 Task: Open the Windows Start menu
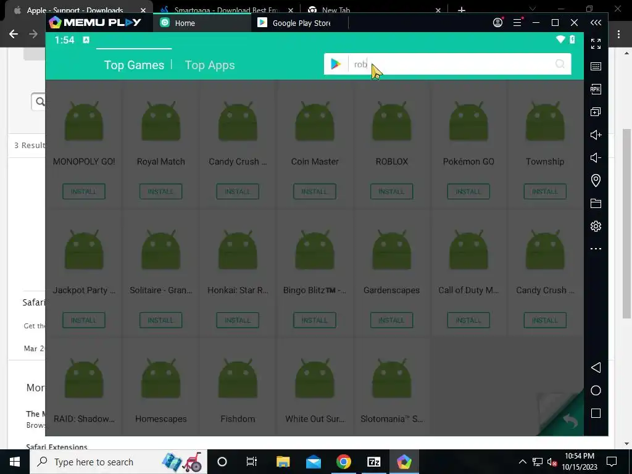click(15, 462)
